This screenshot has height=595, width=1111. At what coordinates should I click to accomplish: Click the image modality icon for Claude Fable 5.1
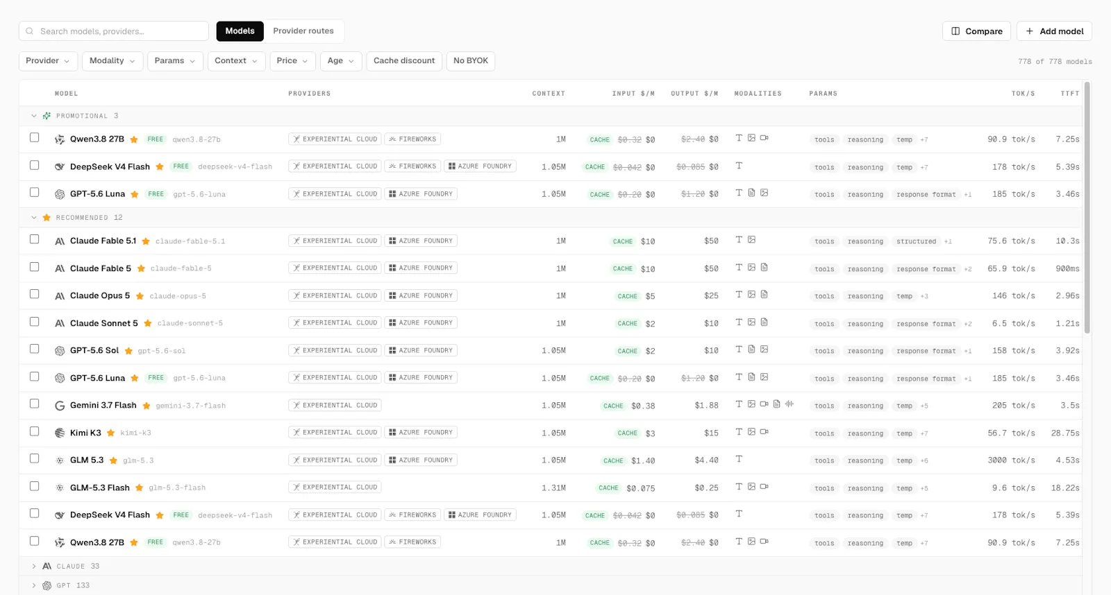click(751, 240)
